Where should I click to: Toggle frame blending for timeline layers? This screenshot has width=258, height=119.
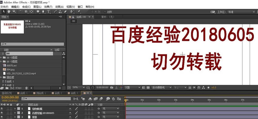pos(96,99)
